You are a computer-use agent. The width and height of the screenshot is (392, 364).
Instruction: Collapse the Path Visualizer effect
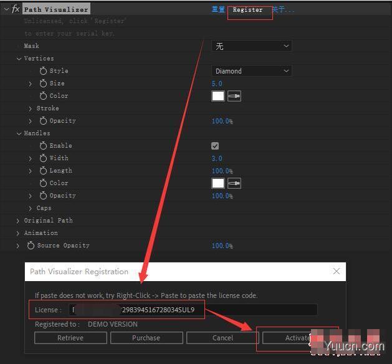click(x=6, y=9)
